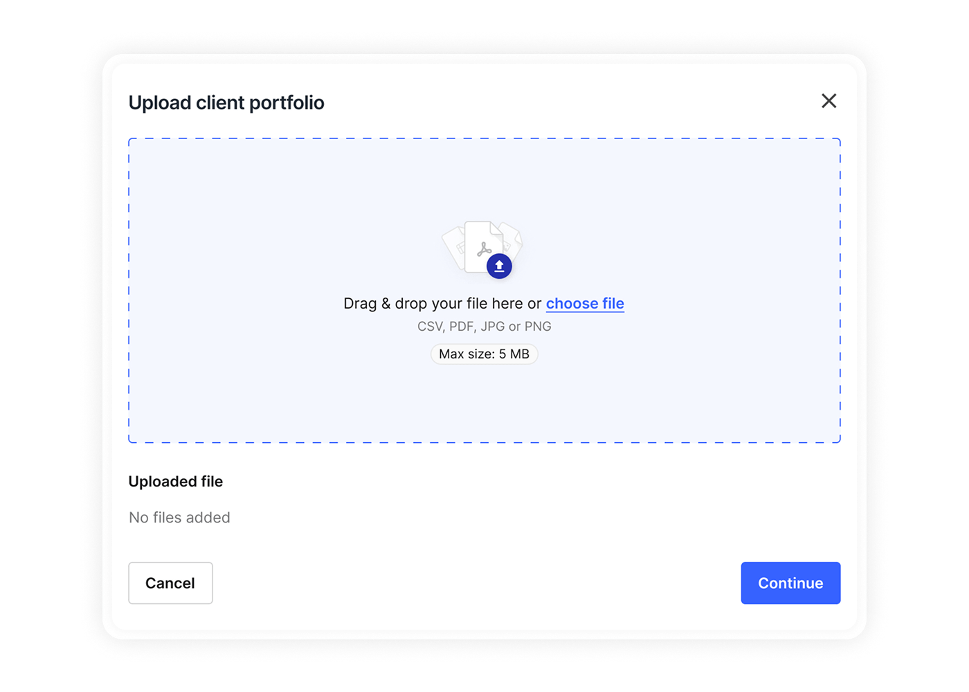This screenshot has height=692, width=969.
Task: Click the blank area between Cancel and Continue
Action: (478, 583)
